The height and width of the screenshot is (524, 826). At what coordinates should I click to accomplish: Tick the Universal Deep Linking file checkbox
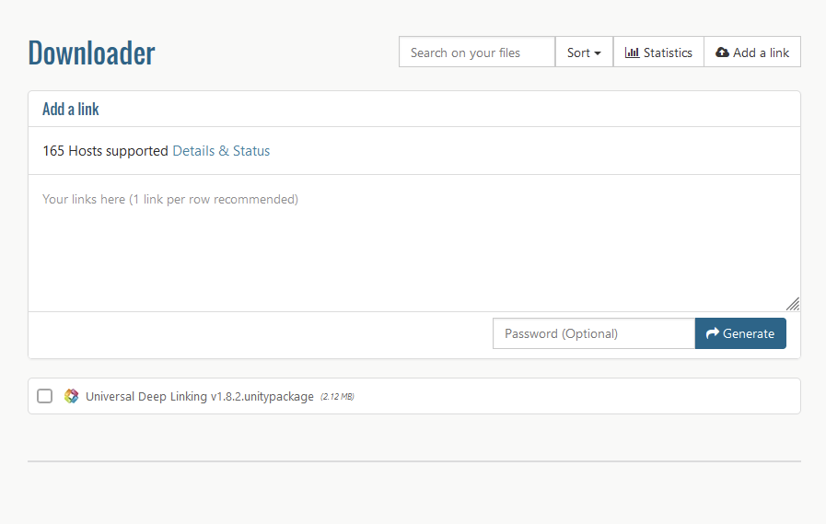pyautogui.click(x=44, y=396)
